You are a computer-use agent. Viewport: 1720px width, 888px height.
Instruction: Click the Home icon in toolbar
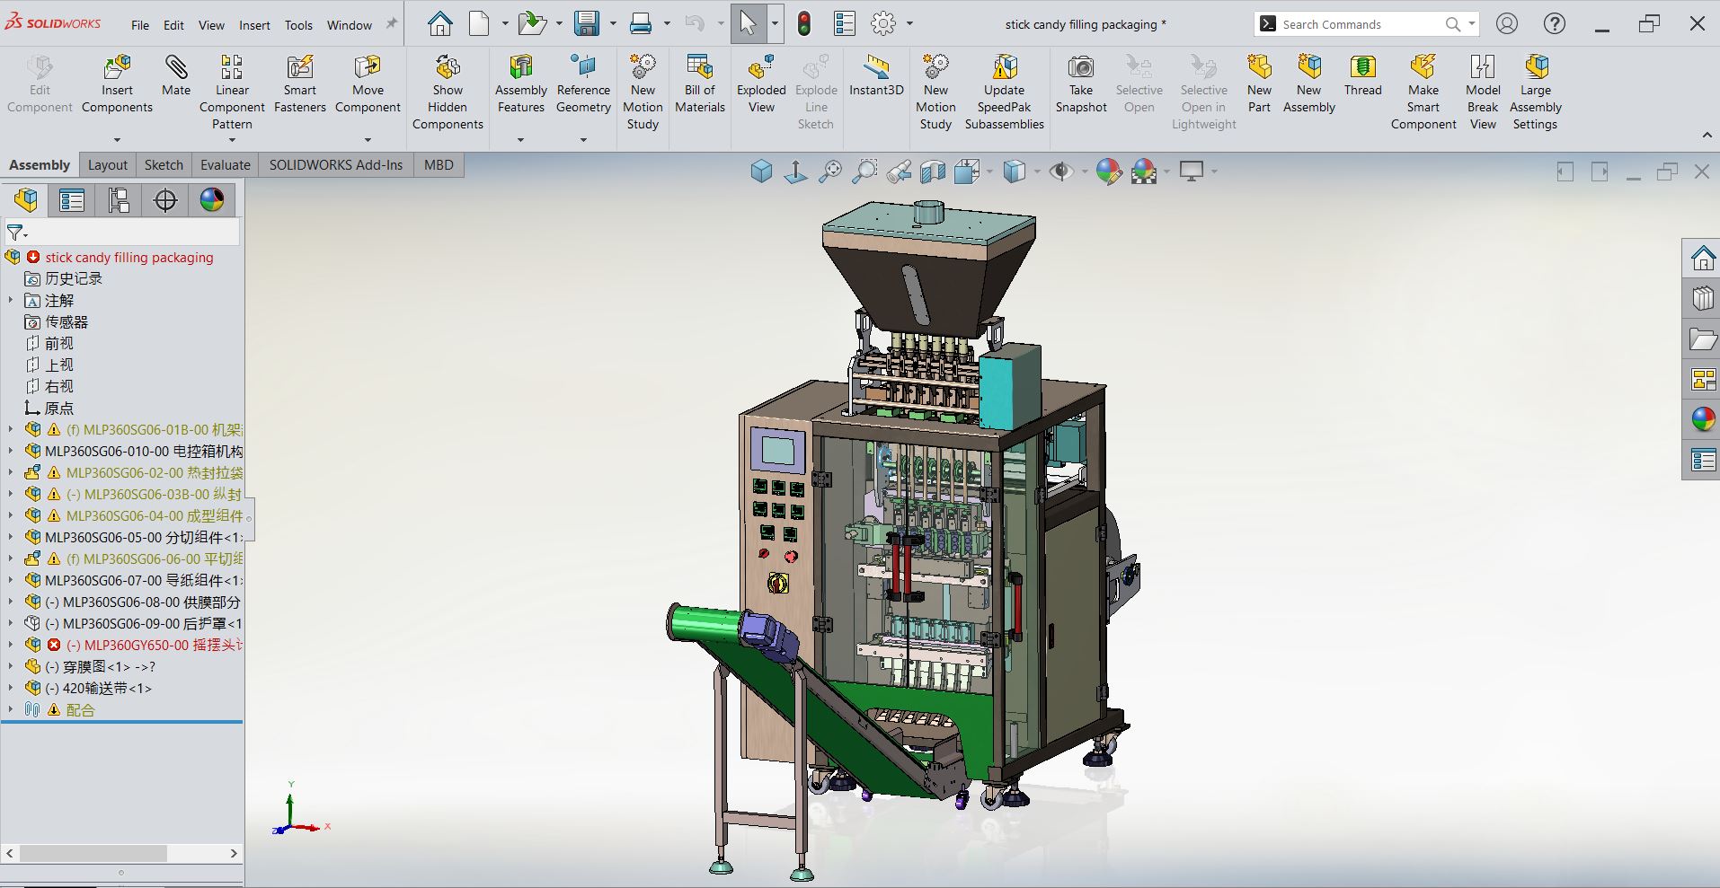pyautogui.click(x=439, y=24)
